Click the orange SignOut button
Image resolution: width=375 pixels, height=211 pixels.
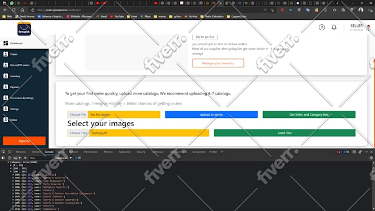tap(24, 140)
